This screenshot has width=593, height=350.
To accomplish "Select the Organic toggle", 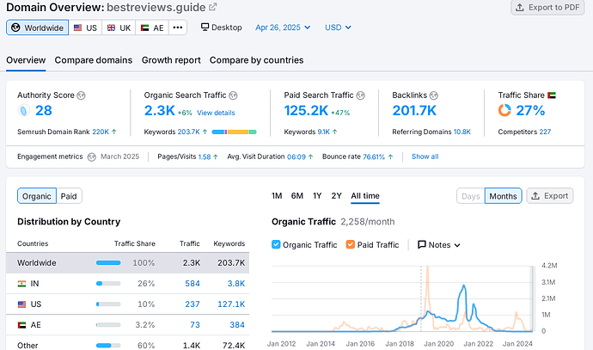I will pos(37,196).
